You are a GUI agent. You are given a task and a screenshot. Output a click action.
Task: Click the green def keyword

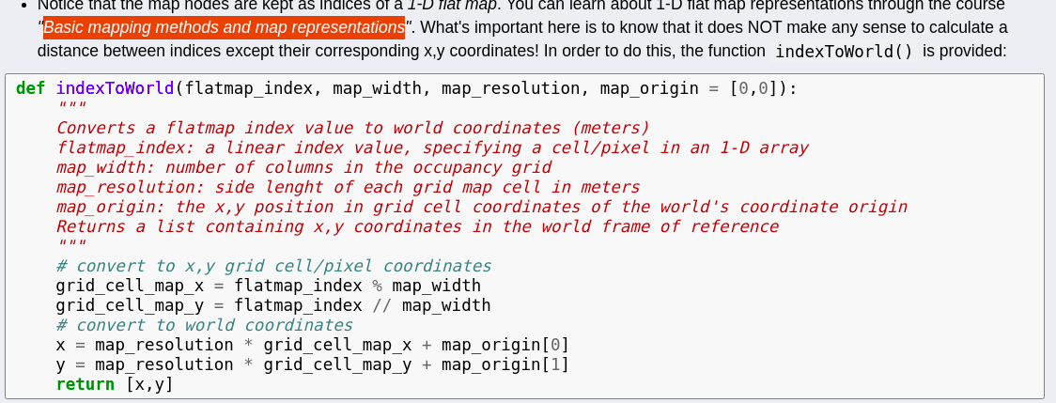click(x=31, y=88)
